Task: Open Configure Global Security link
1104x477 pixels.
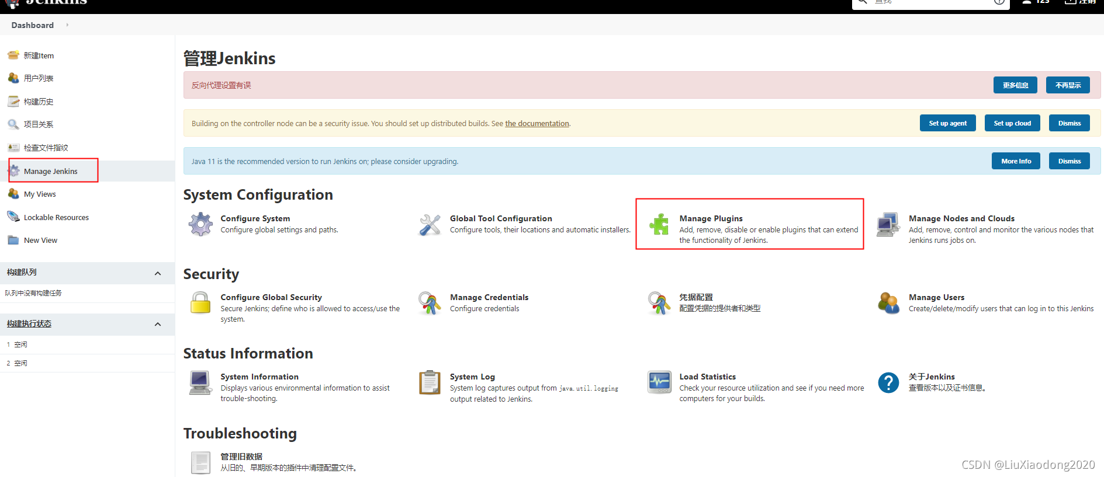Action: 271,297
